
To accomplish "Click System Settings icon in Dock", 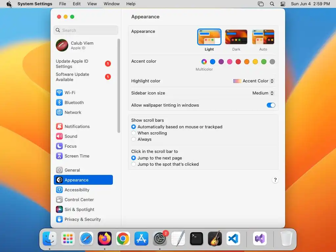I will tap(160, 239).
